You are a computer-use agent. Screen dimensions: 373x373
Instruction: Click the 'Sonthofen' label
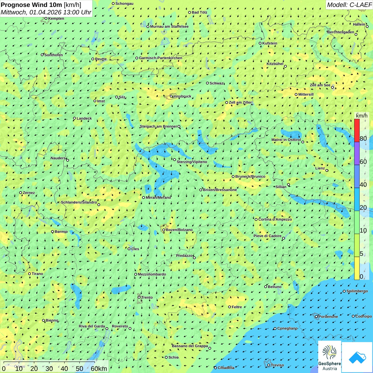54,55
